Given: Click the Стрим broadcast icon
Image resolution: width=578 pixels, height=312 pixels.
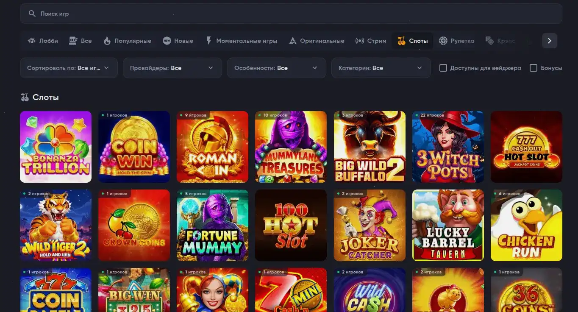Looking at the screenshot, I should pos(360,40).
